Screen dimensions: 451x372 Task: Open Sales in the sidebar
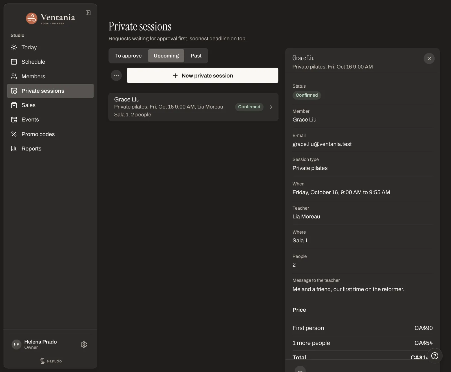pyautogui.click(x=50, y=105)
